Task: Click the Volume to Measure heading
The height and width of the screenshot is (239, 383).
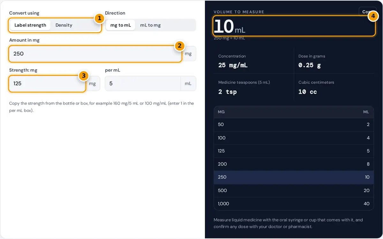Action: (239, 12)
